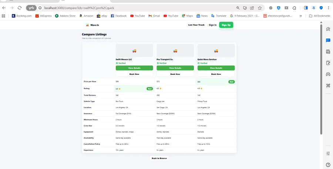Open the electronconfiguration bookmark

point(278,16)
